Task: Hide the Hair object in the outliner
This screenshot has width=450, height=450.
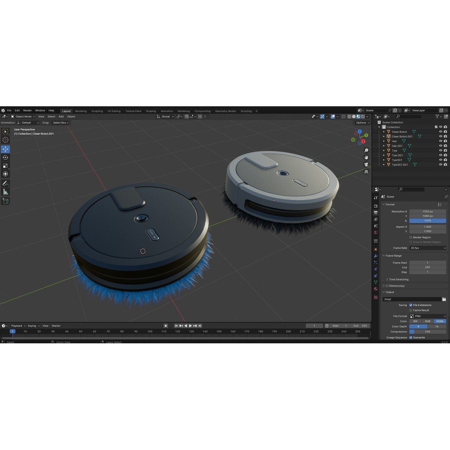Action: pyautogui.click(x=440, y=141)
